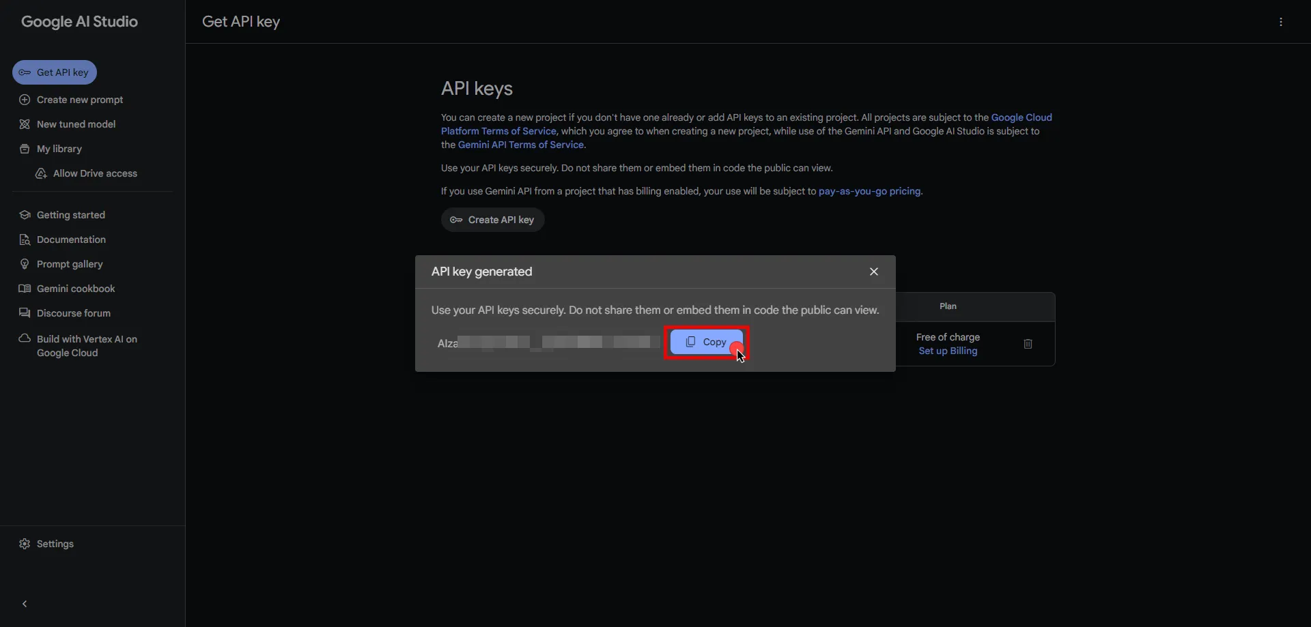Open the Gemini cookbook

pos(74,289)
